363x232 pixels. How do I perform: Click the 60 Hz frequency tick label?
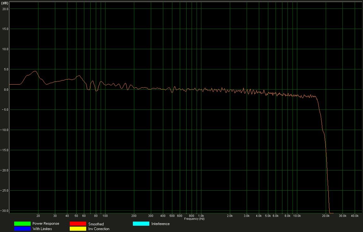[x=84, y=216]
